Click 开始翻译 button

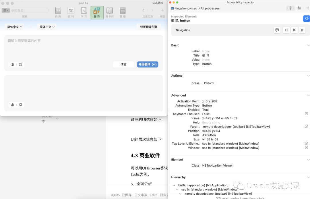(x=148, y=65)
